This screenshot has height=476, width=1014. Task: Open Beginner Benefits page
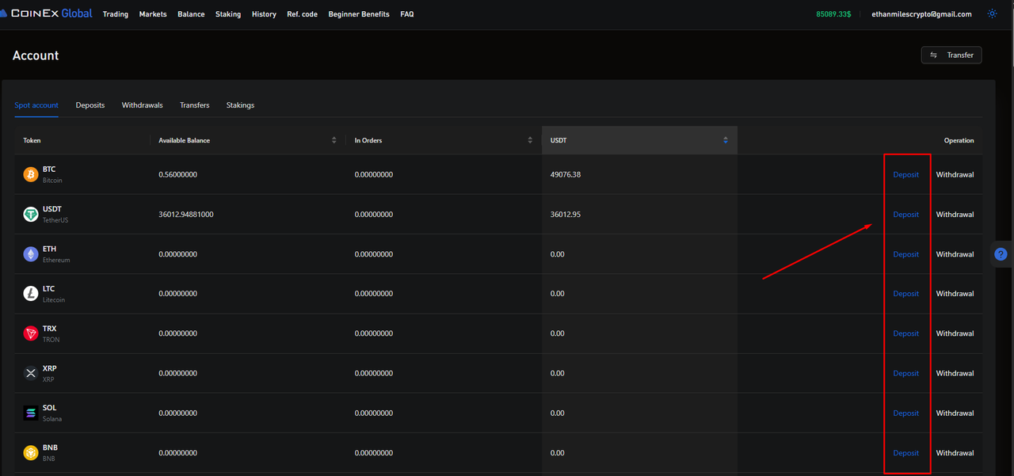[359, 14]
